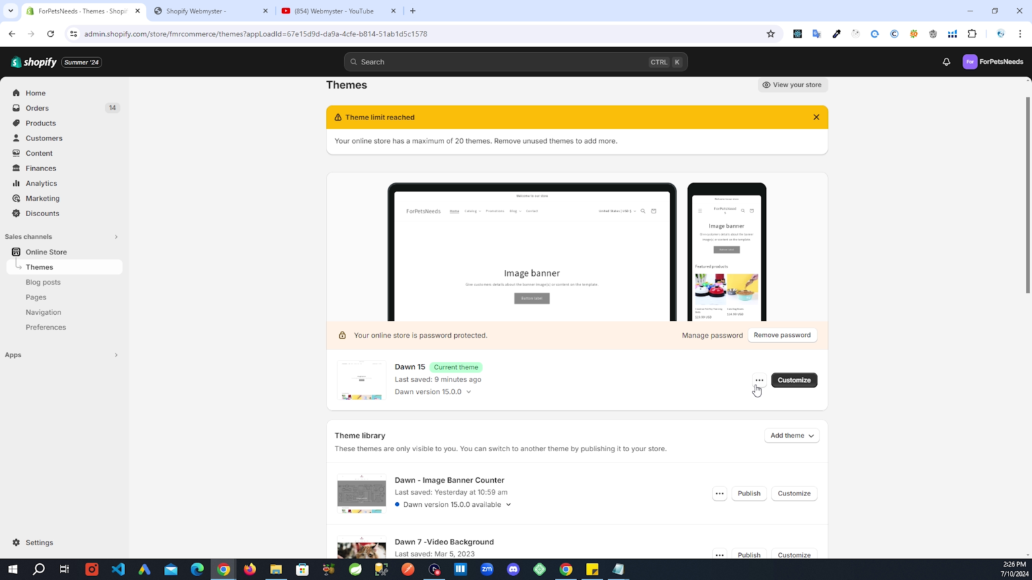Publish Dawn 7 -Video Background theme
The width and height of the screenshot is (1032, 580).
click(748, 555)
